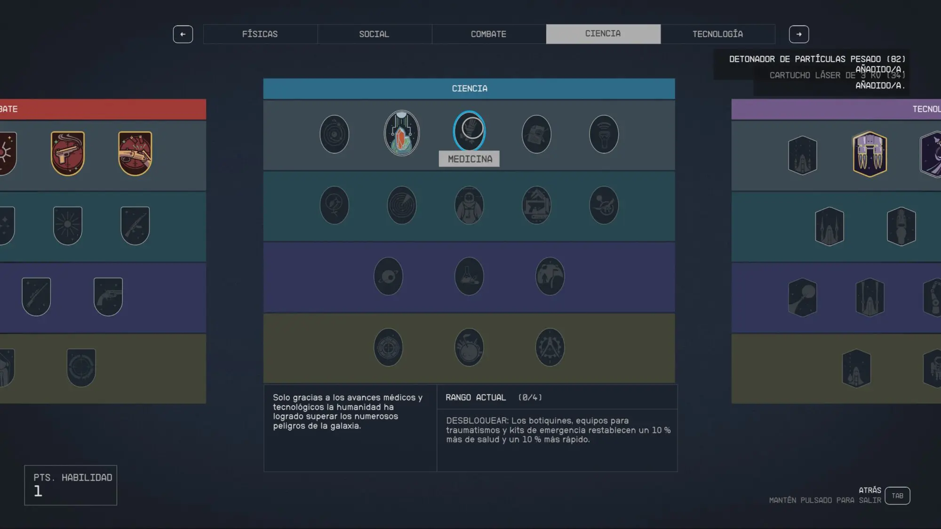The height and width of the screenshot is (529, 941).
Task: Select the weapon blueprint engineering badge
Action: pyautogui.click(x=536, y=205)
